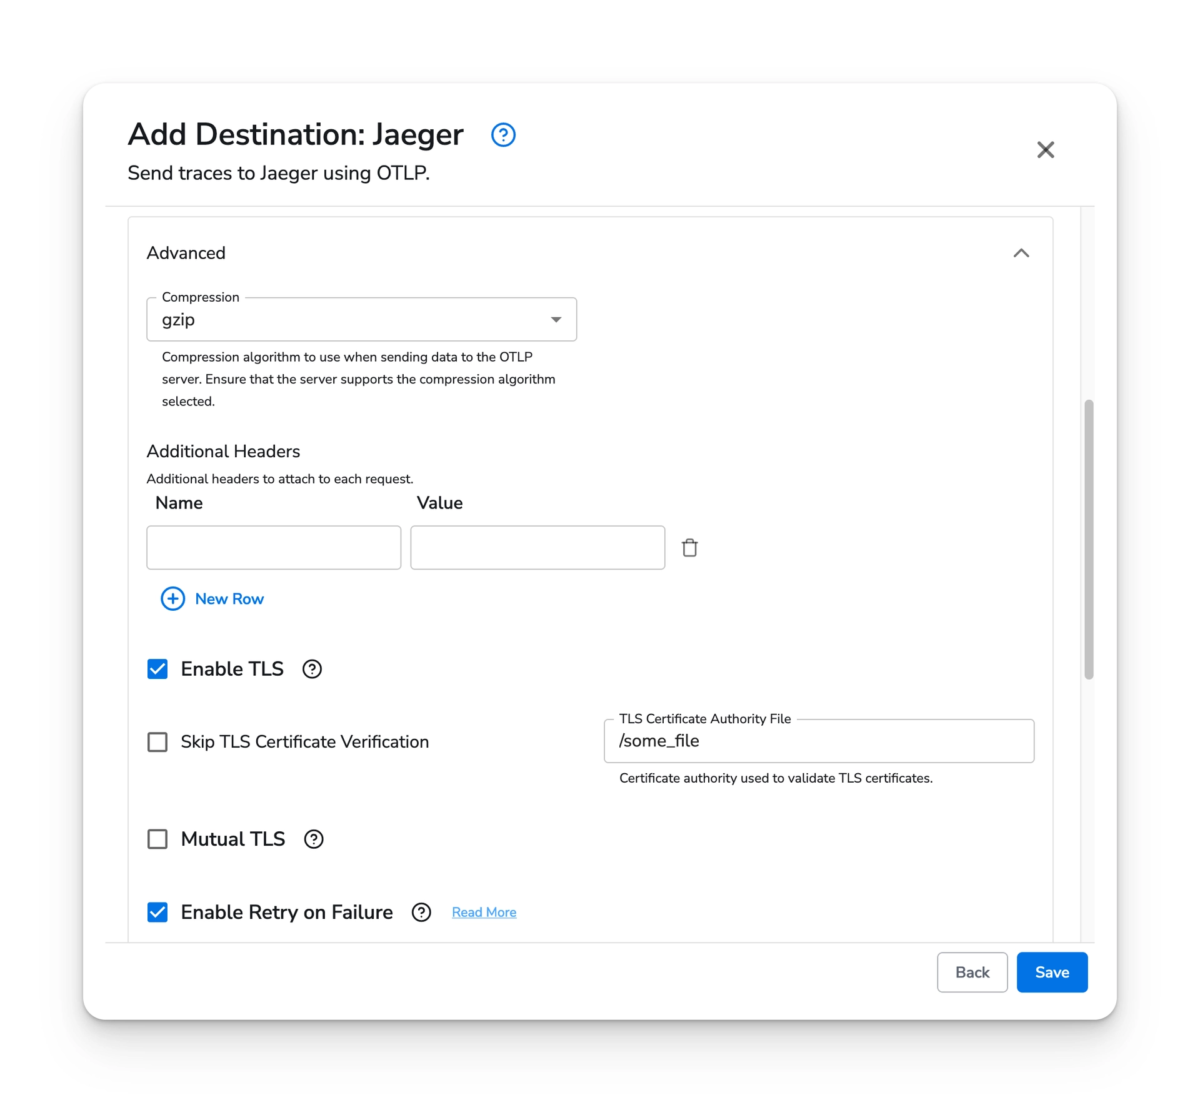Delete the header row with trash icon

coord(689,547)
